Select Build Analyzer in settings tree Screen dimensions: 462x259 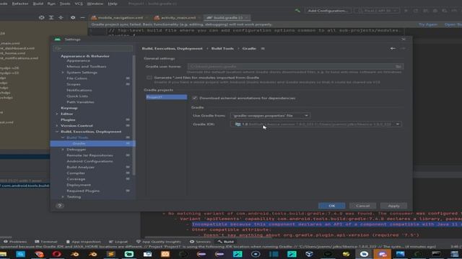(80, 167)
